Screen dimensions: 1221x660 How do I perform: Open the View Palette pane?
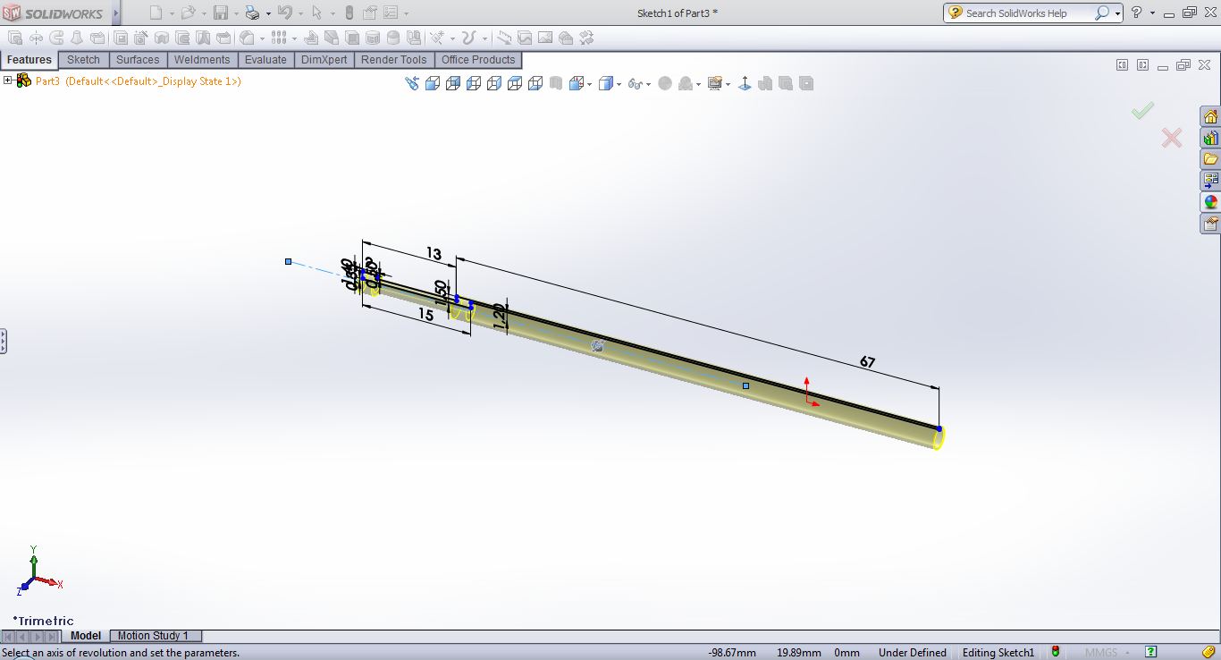coord(1210,181)
